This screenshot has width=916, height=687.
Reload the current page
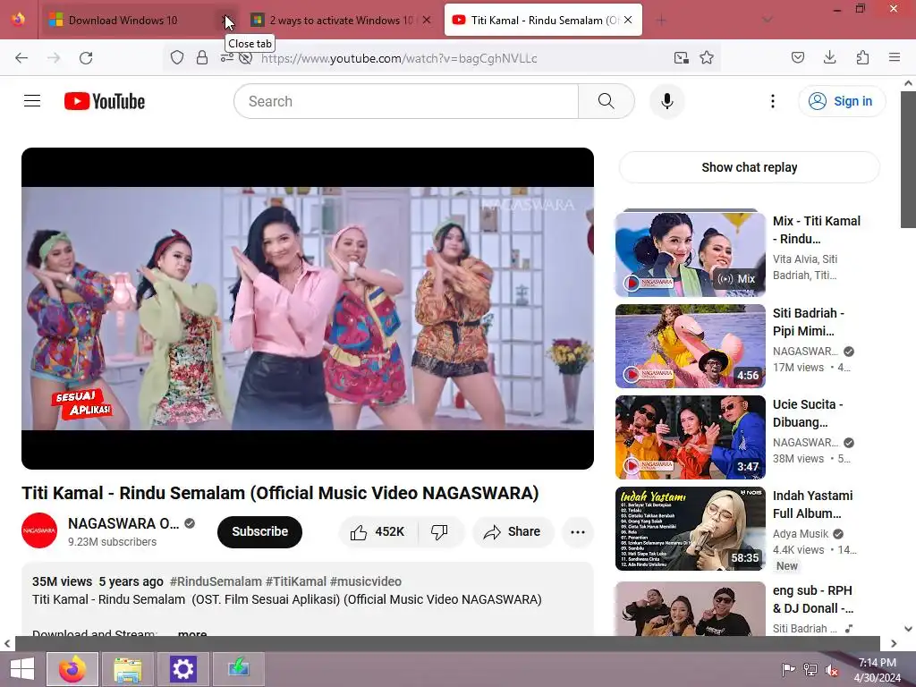pyautogui.click(x=86, y=58)
